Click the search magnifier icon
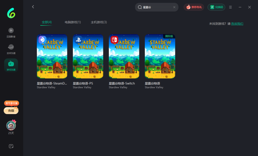Screen dimensions: 258x156 pos(140,7)
